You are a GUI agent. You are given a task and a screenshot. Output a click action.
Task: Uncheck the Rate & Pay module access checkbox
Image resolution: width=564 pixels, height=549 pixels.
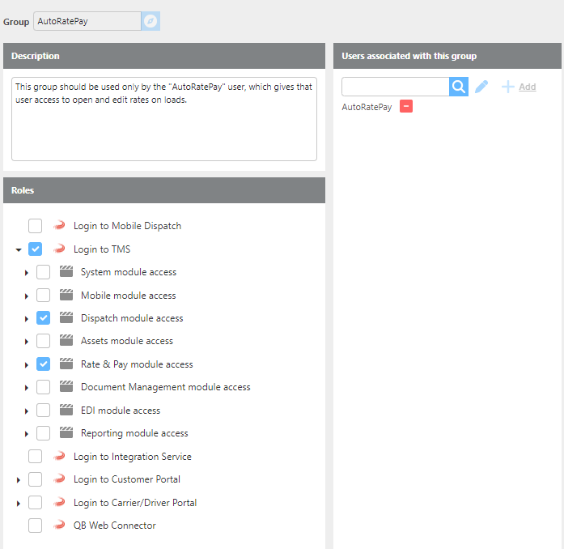click(x=44, y=364)
